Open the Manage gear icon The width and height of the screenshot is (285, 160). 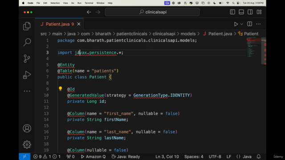(27, 144)
